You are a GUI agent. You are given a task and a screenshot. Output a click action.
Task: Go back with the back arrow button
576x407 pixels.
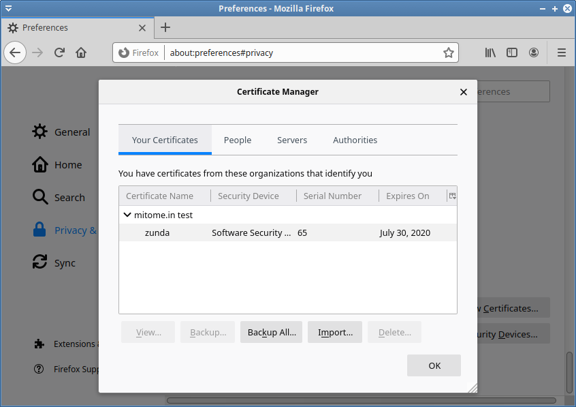pos(15,52)
